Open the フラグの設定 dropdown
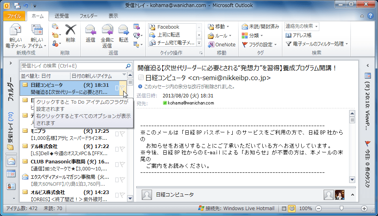The image size is (378, 216). point(259,44)
